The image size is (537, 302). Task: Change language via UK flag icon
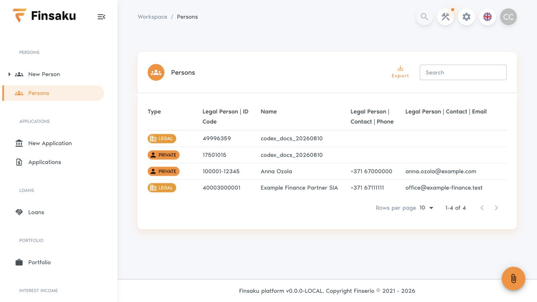click(487, 17)
